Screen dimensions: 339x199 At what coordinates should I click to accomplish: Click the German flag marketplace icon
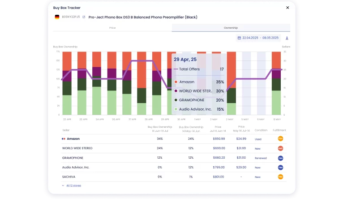tap(57, 17)
